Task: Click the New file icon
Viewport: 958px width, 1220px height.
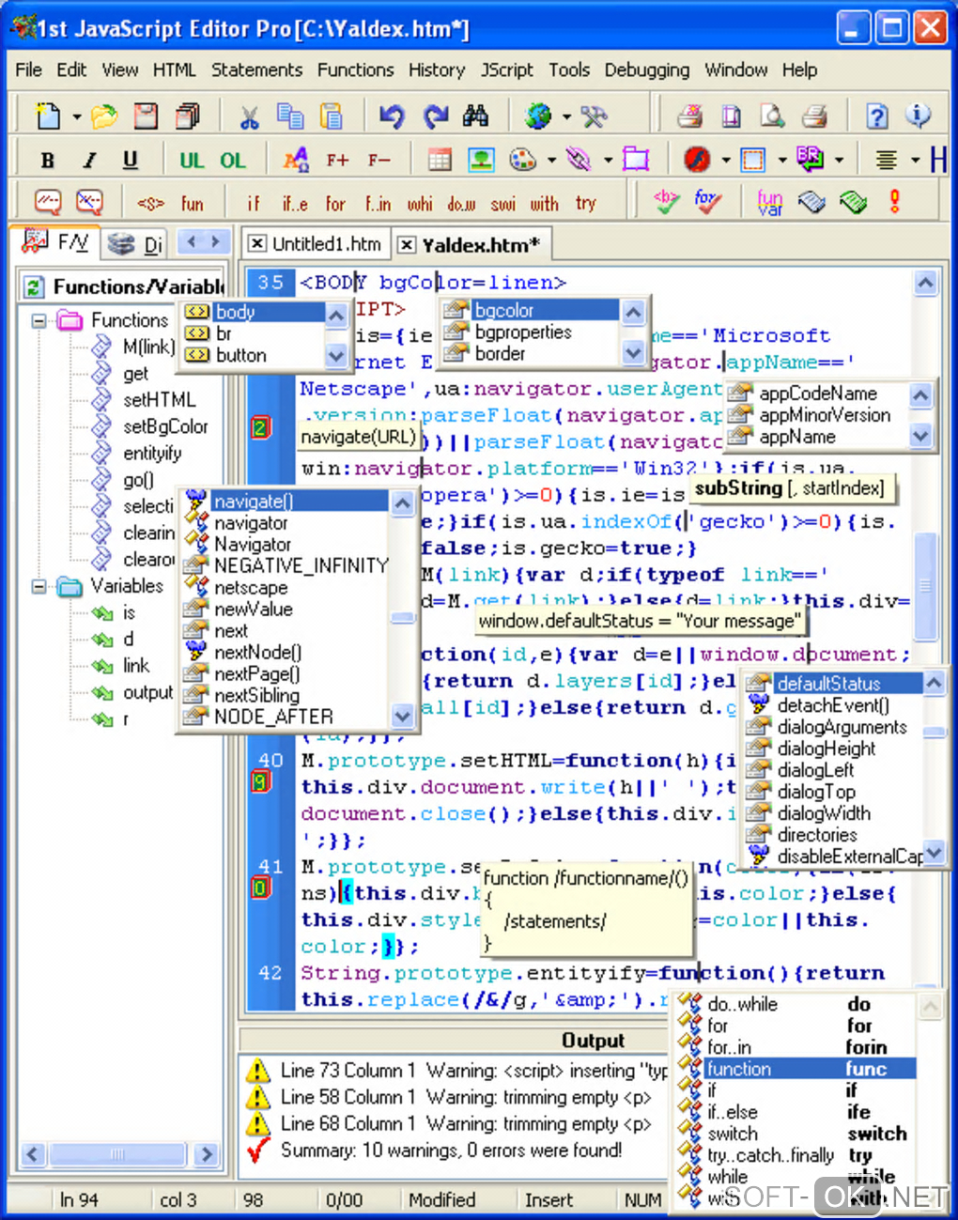Action: click(47, 116)
